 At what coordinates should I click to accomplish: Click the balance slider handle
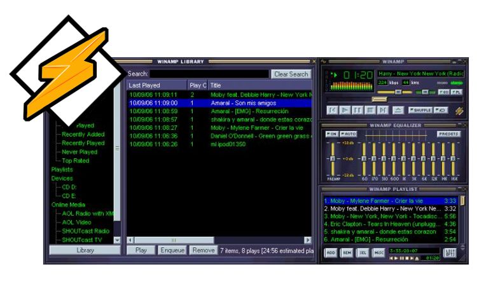click(x=425, y=92)
